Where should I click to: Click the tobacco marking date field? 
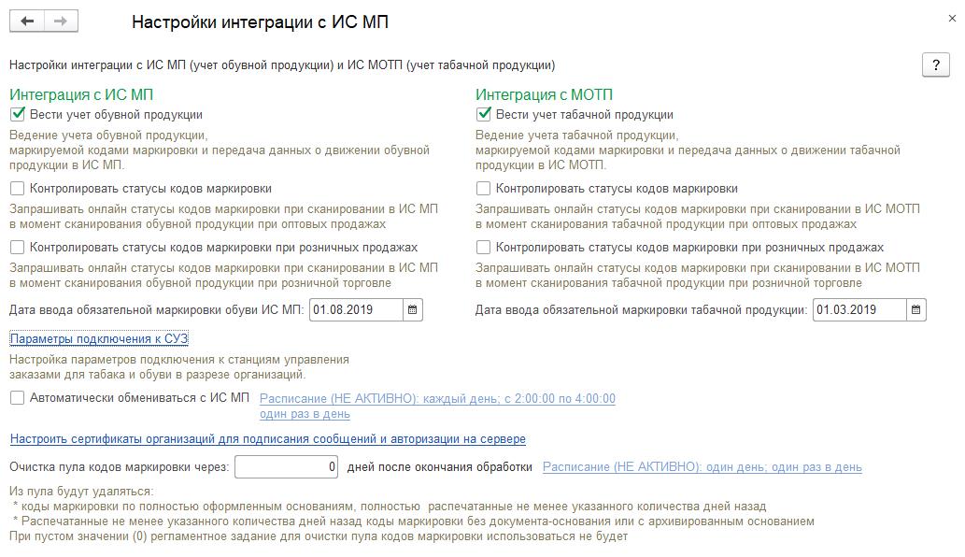(x=859, y=309)
